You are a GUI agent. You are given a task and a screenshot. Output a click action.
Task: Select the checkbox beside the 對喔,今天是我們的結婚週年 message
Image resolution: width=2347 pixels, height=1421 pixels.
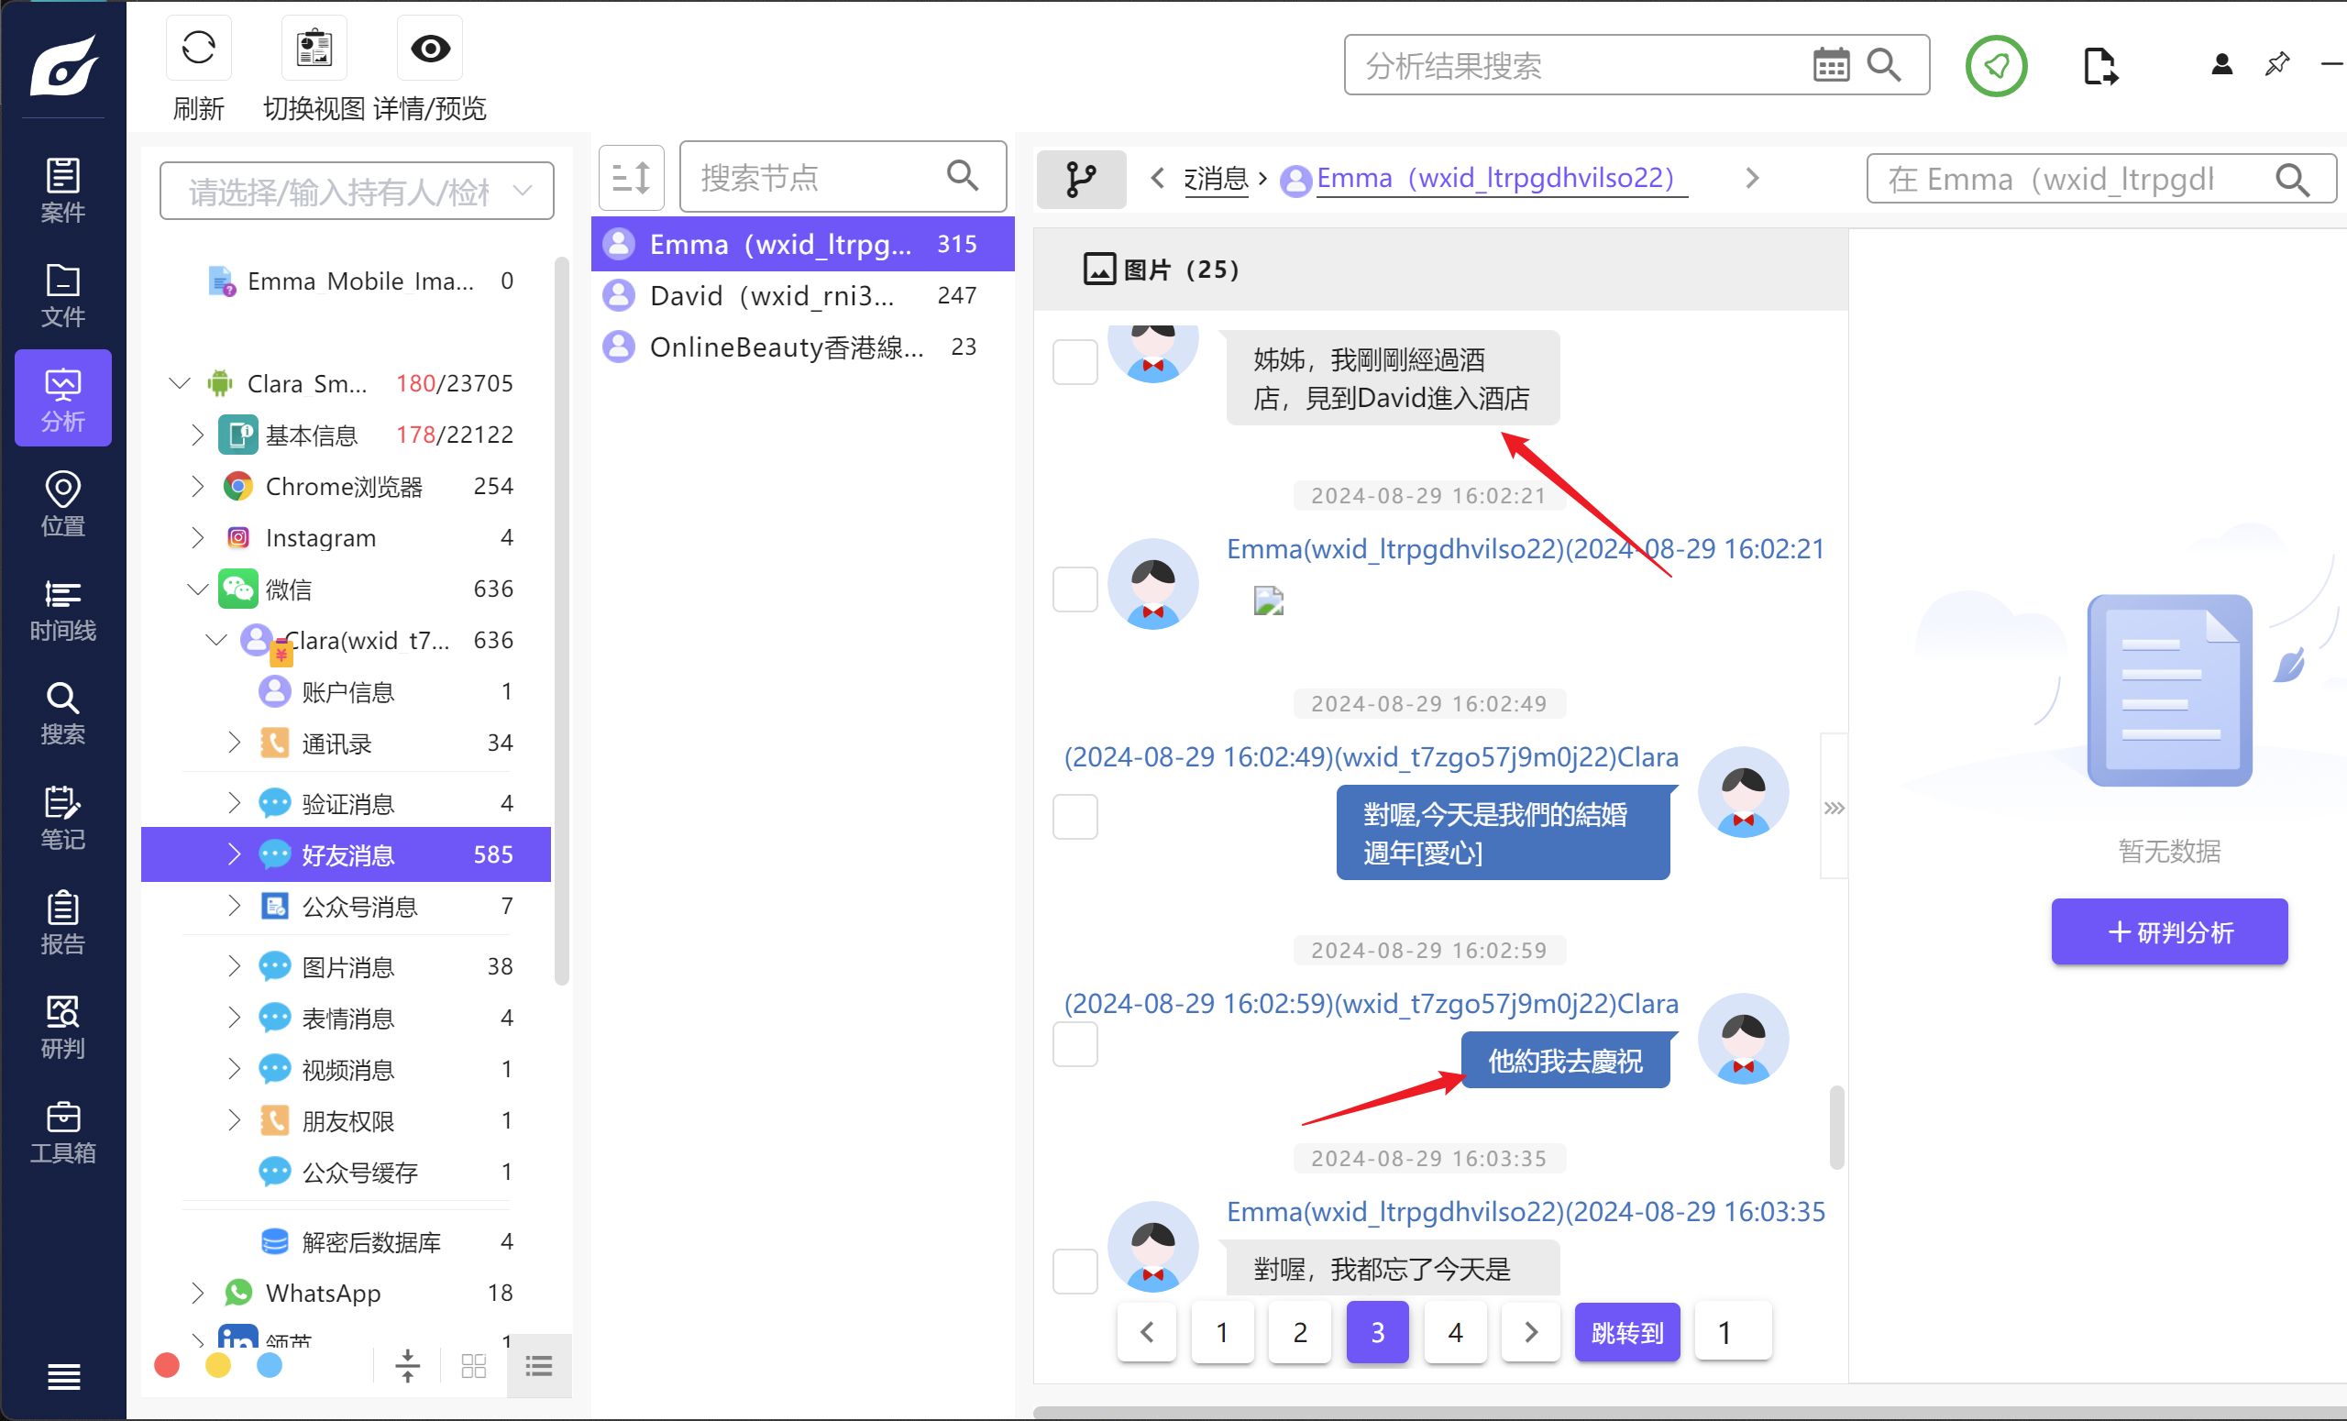[1074, 816]
